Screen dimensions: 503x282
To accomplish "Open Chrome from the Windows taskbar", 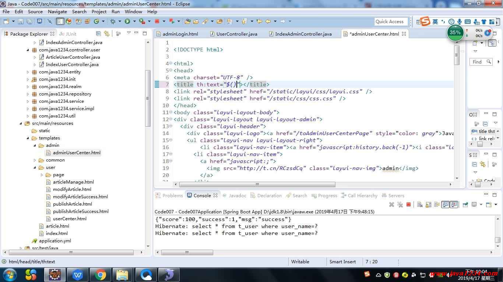I will 100,274.
